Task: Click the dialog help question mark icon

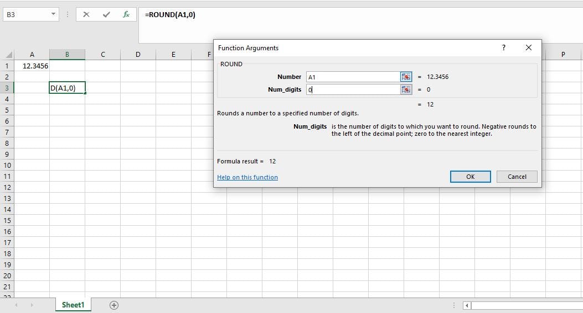Action: 503,48
